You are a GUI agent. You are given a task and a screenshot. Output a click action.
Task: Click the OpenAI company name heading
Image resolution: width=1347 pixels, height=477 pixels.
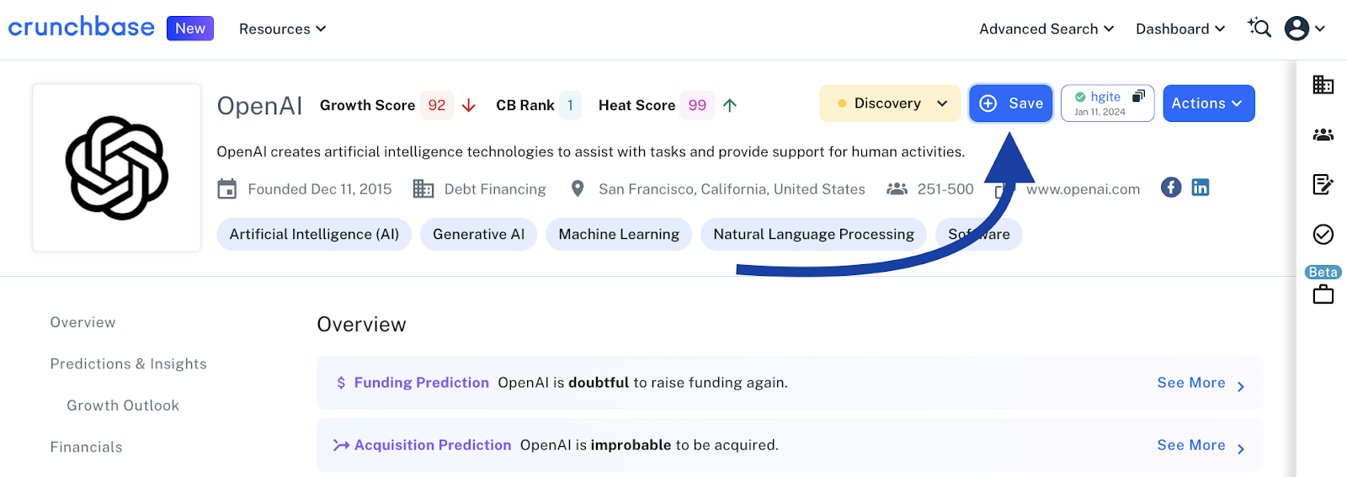[259, 105]
